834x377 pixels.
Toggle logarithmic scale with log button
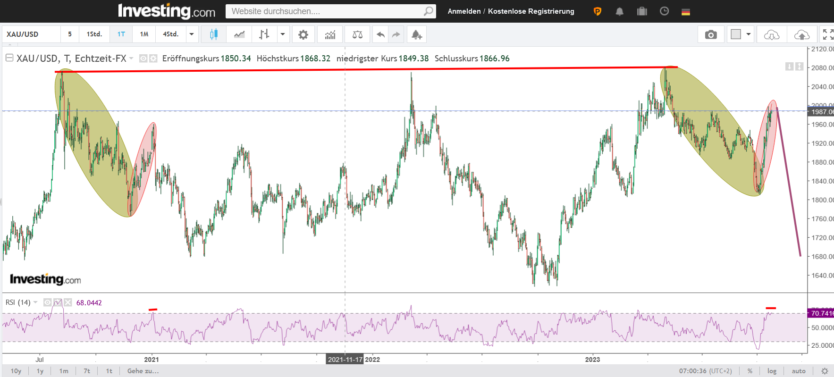(x=772, y=371)
